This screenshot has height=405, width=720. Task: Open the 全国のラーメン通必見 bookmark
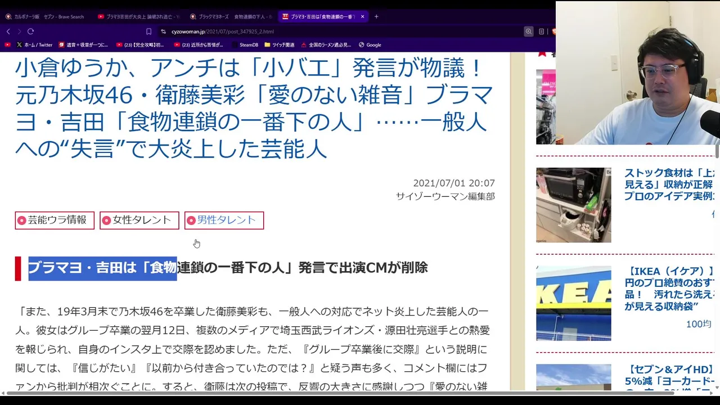326,44
